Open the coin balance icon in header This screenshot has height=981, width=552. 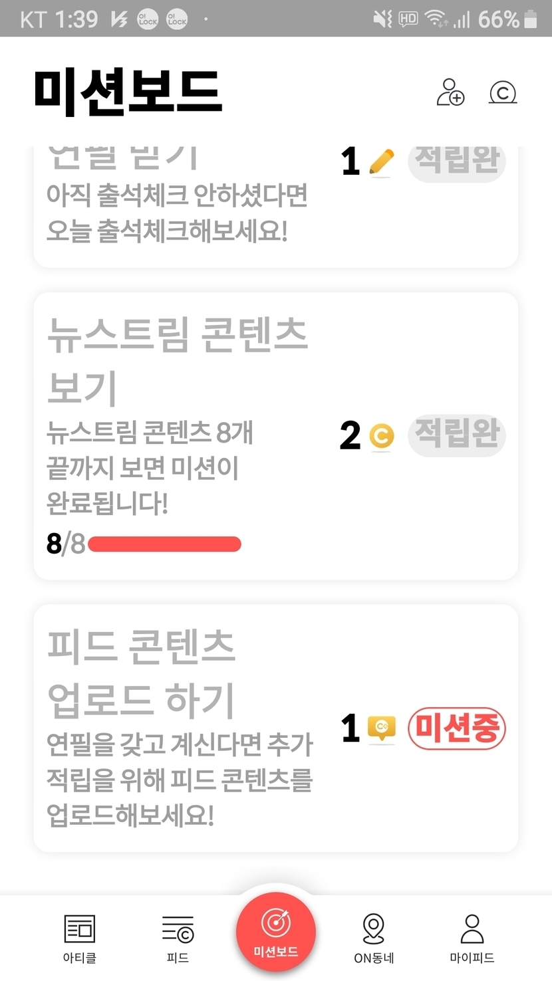(503, 92)
